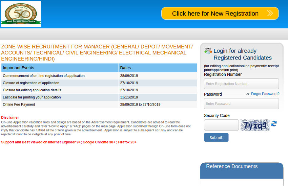Click the Last date for printing row
The width and height of the screenshot is (288, 186).
[99, 97]
